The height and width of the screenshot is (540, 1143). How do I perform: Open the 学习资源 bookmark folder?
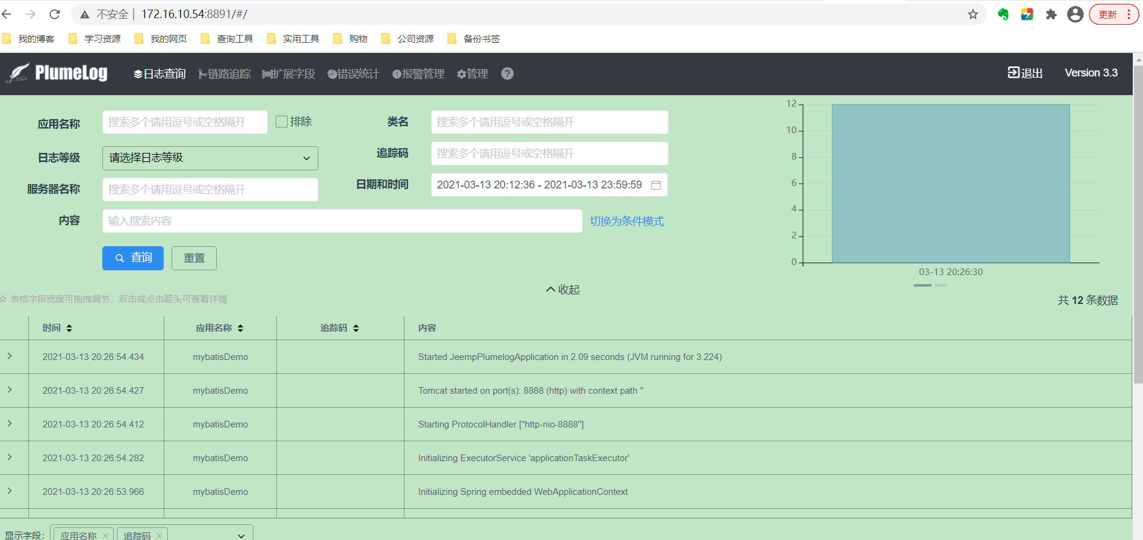click(x=95, y=39)
